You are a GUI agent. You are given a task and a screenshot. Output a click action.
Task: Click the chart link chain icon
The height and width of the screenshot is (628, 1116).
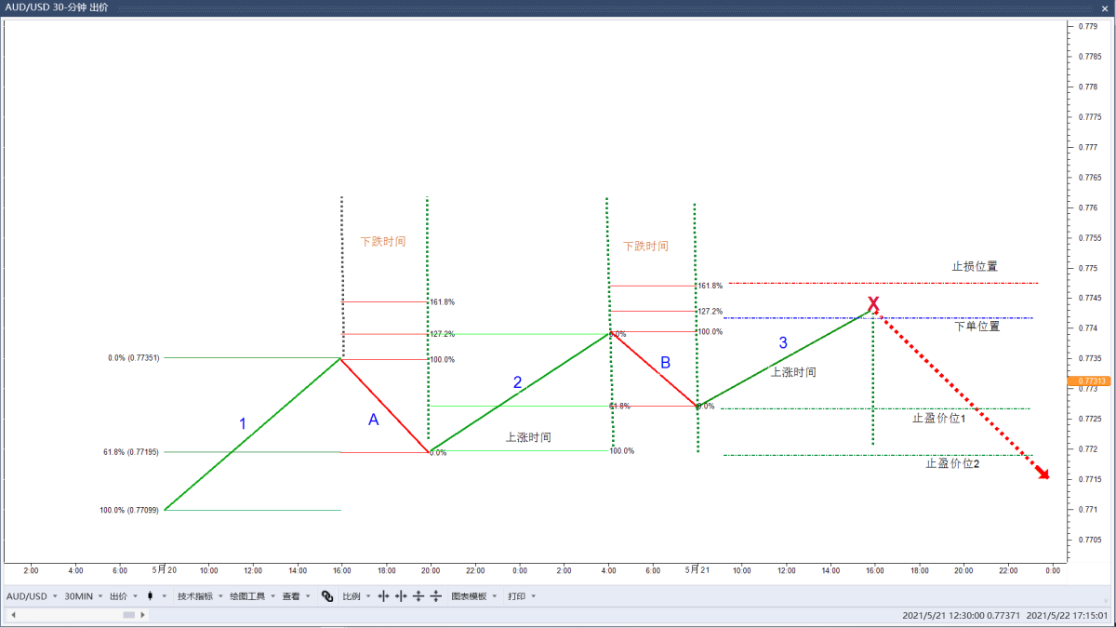click(326, 595)
